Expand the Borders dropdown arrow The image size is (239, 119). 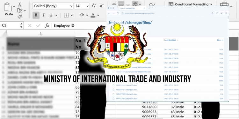(72, 15)
